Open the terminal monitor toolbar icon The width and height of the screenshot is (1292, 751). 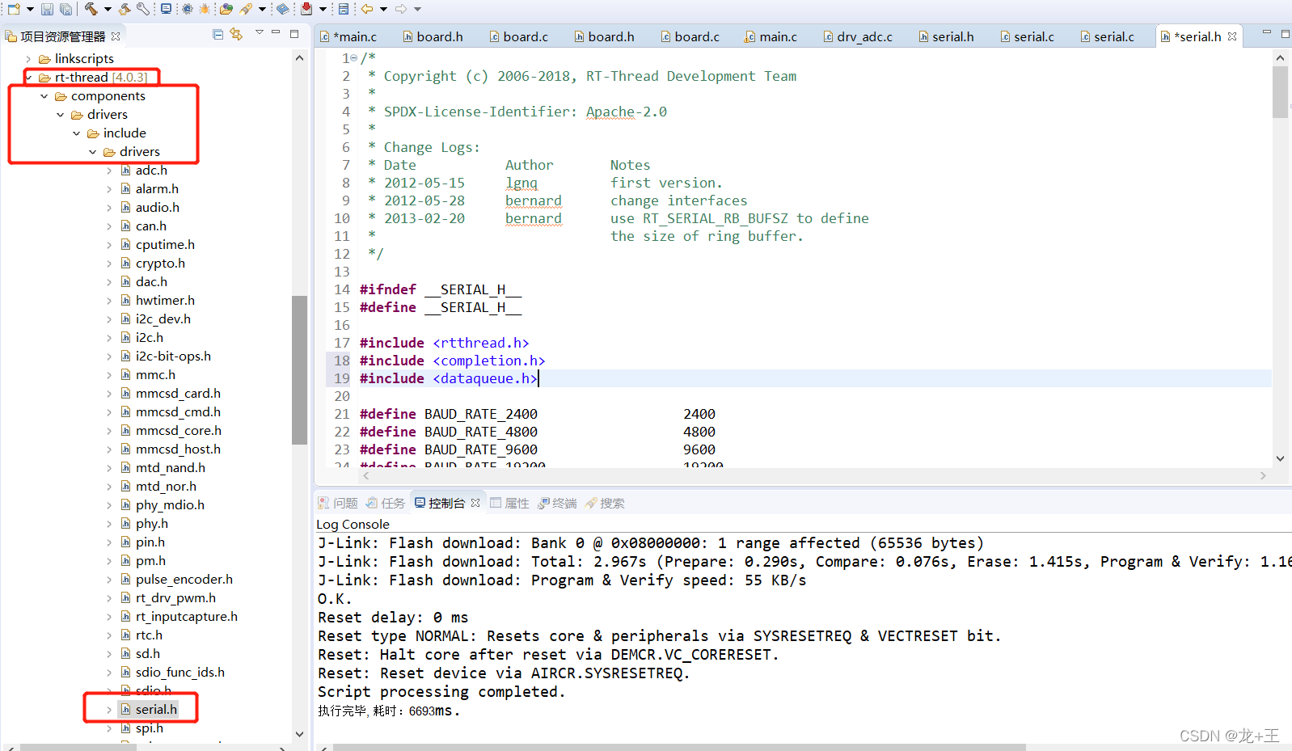coord(166,9)
